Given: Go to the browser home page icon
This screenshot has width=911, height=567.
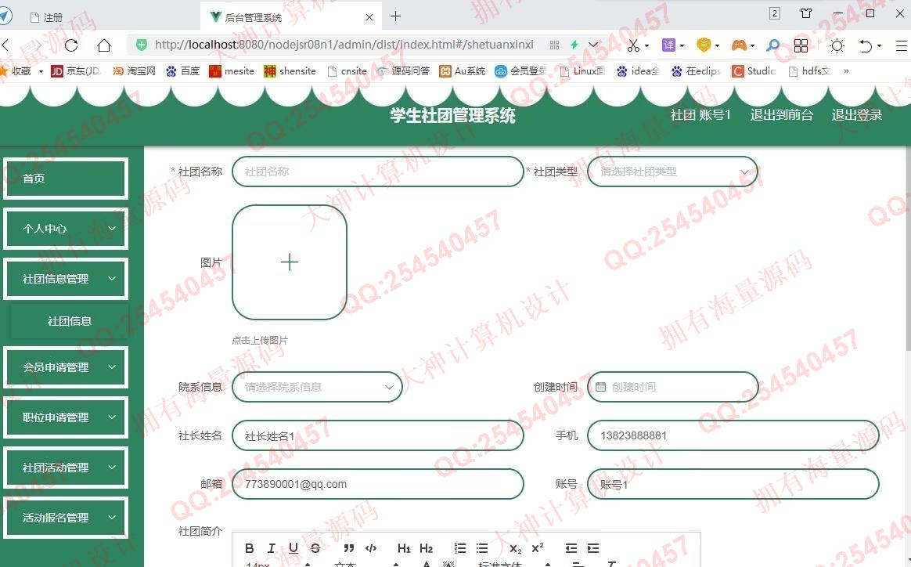Looking at the screenshot, I should [104, 45].
